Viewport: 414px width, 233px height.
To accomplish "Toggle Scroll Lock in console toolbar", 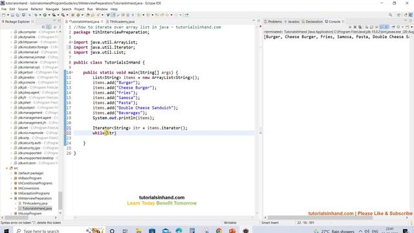I will click(x=372, y=27).
